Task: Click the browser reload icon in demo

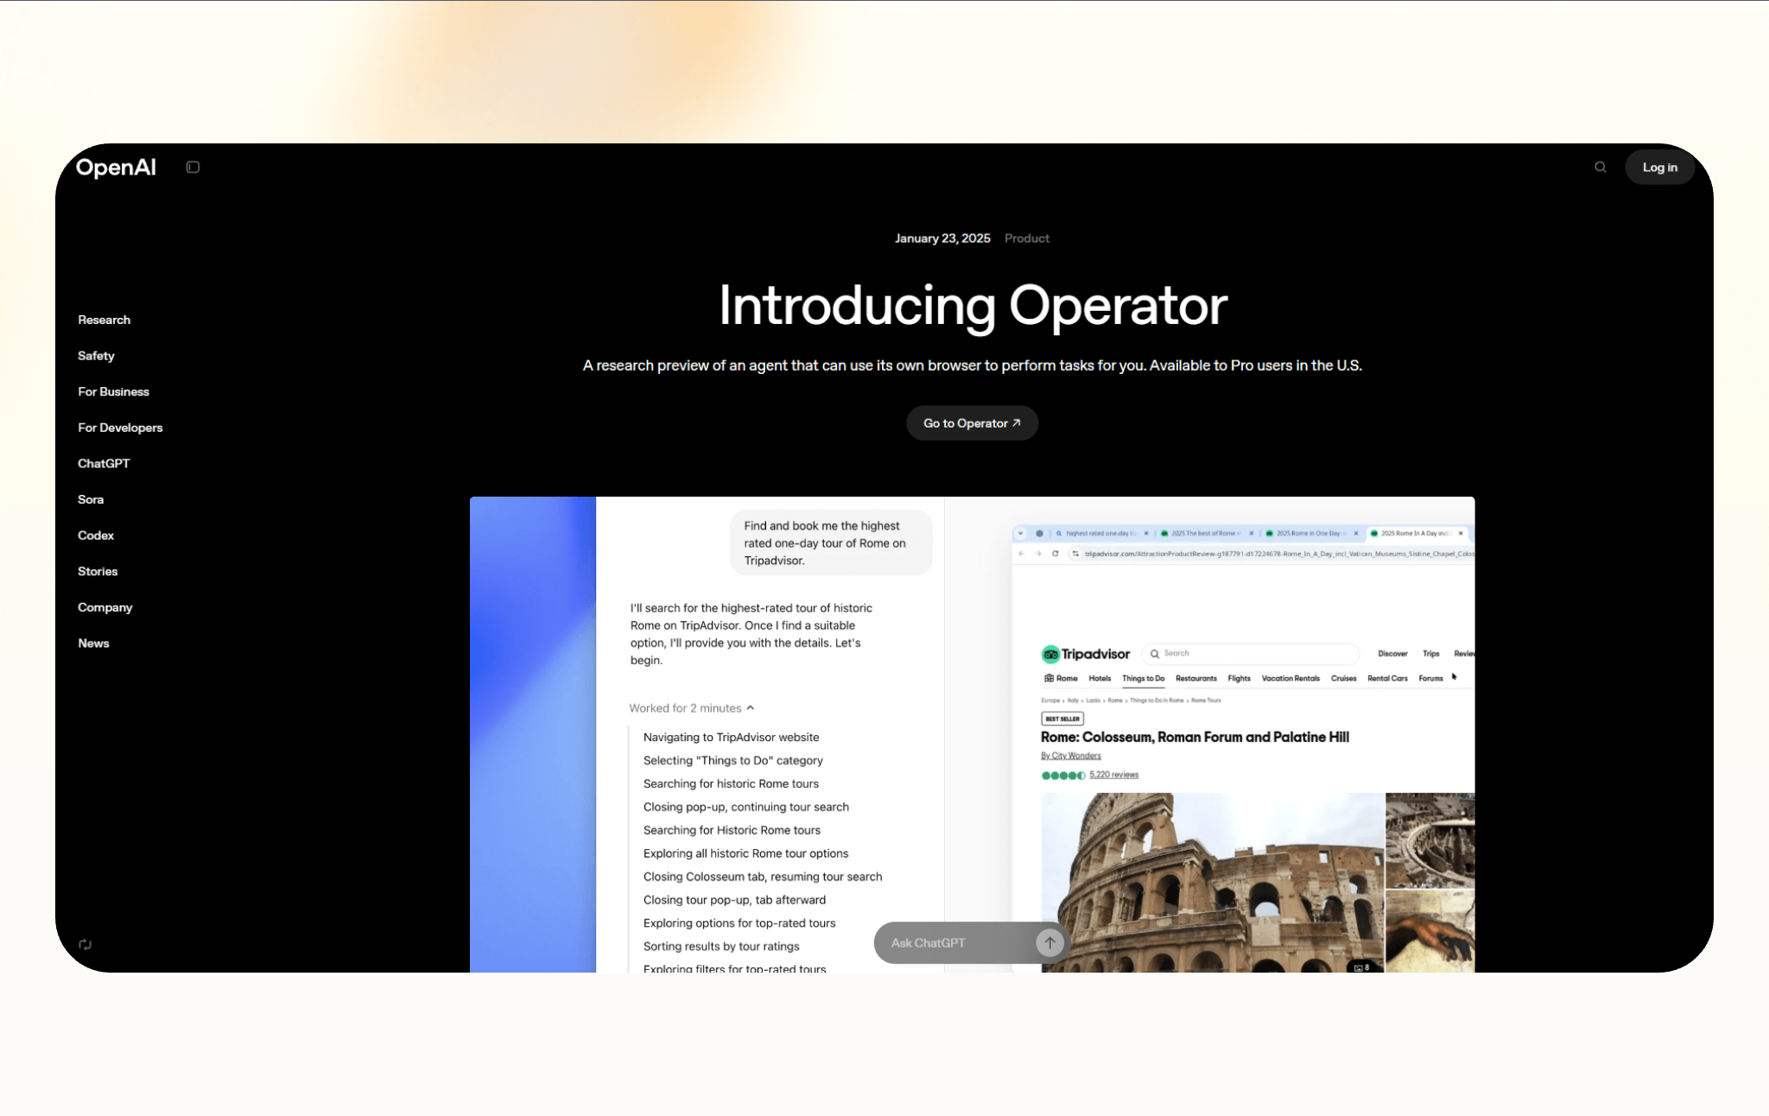Action: (1056, 554)
